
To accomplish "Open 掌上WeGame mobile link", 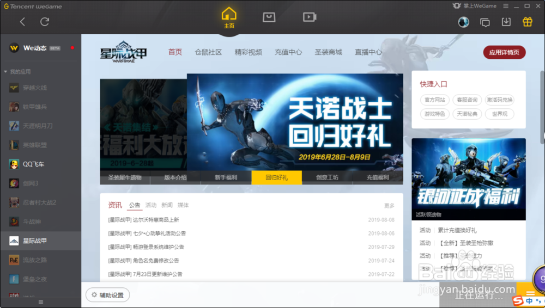I will [475, 6].
